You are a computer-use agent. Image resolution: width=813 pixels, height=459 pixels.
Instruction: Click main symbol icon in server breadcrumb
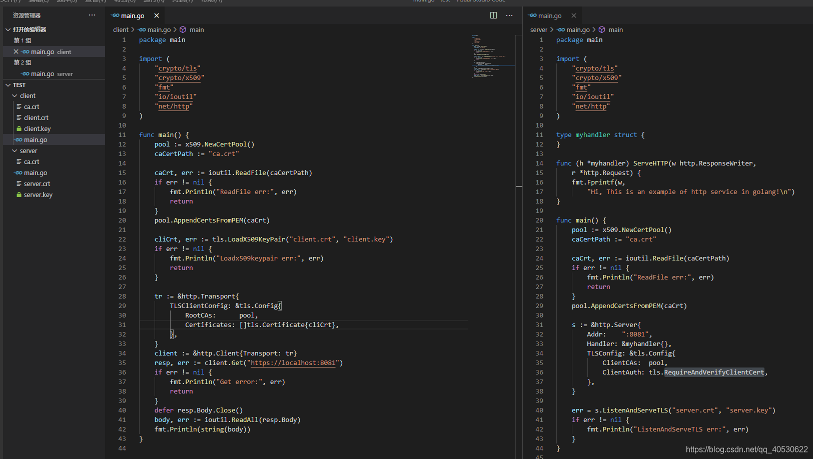point(602,29)
